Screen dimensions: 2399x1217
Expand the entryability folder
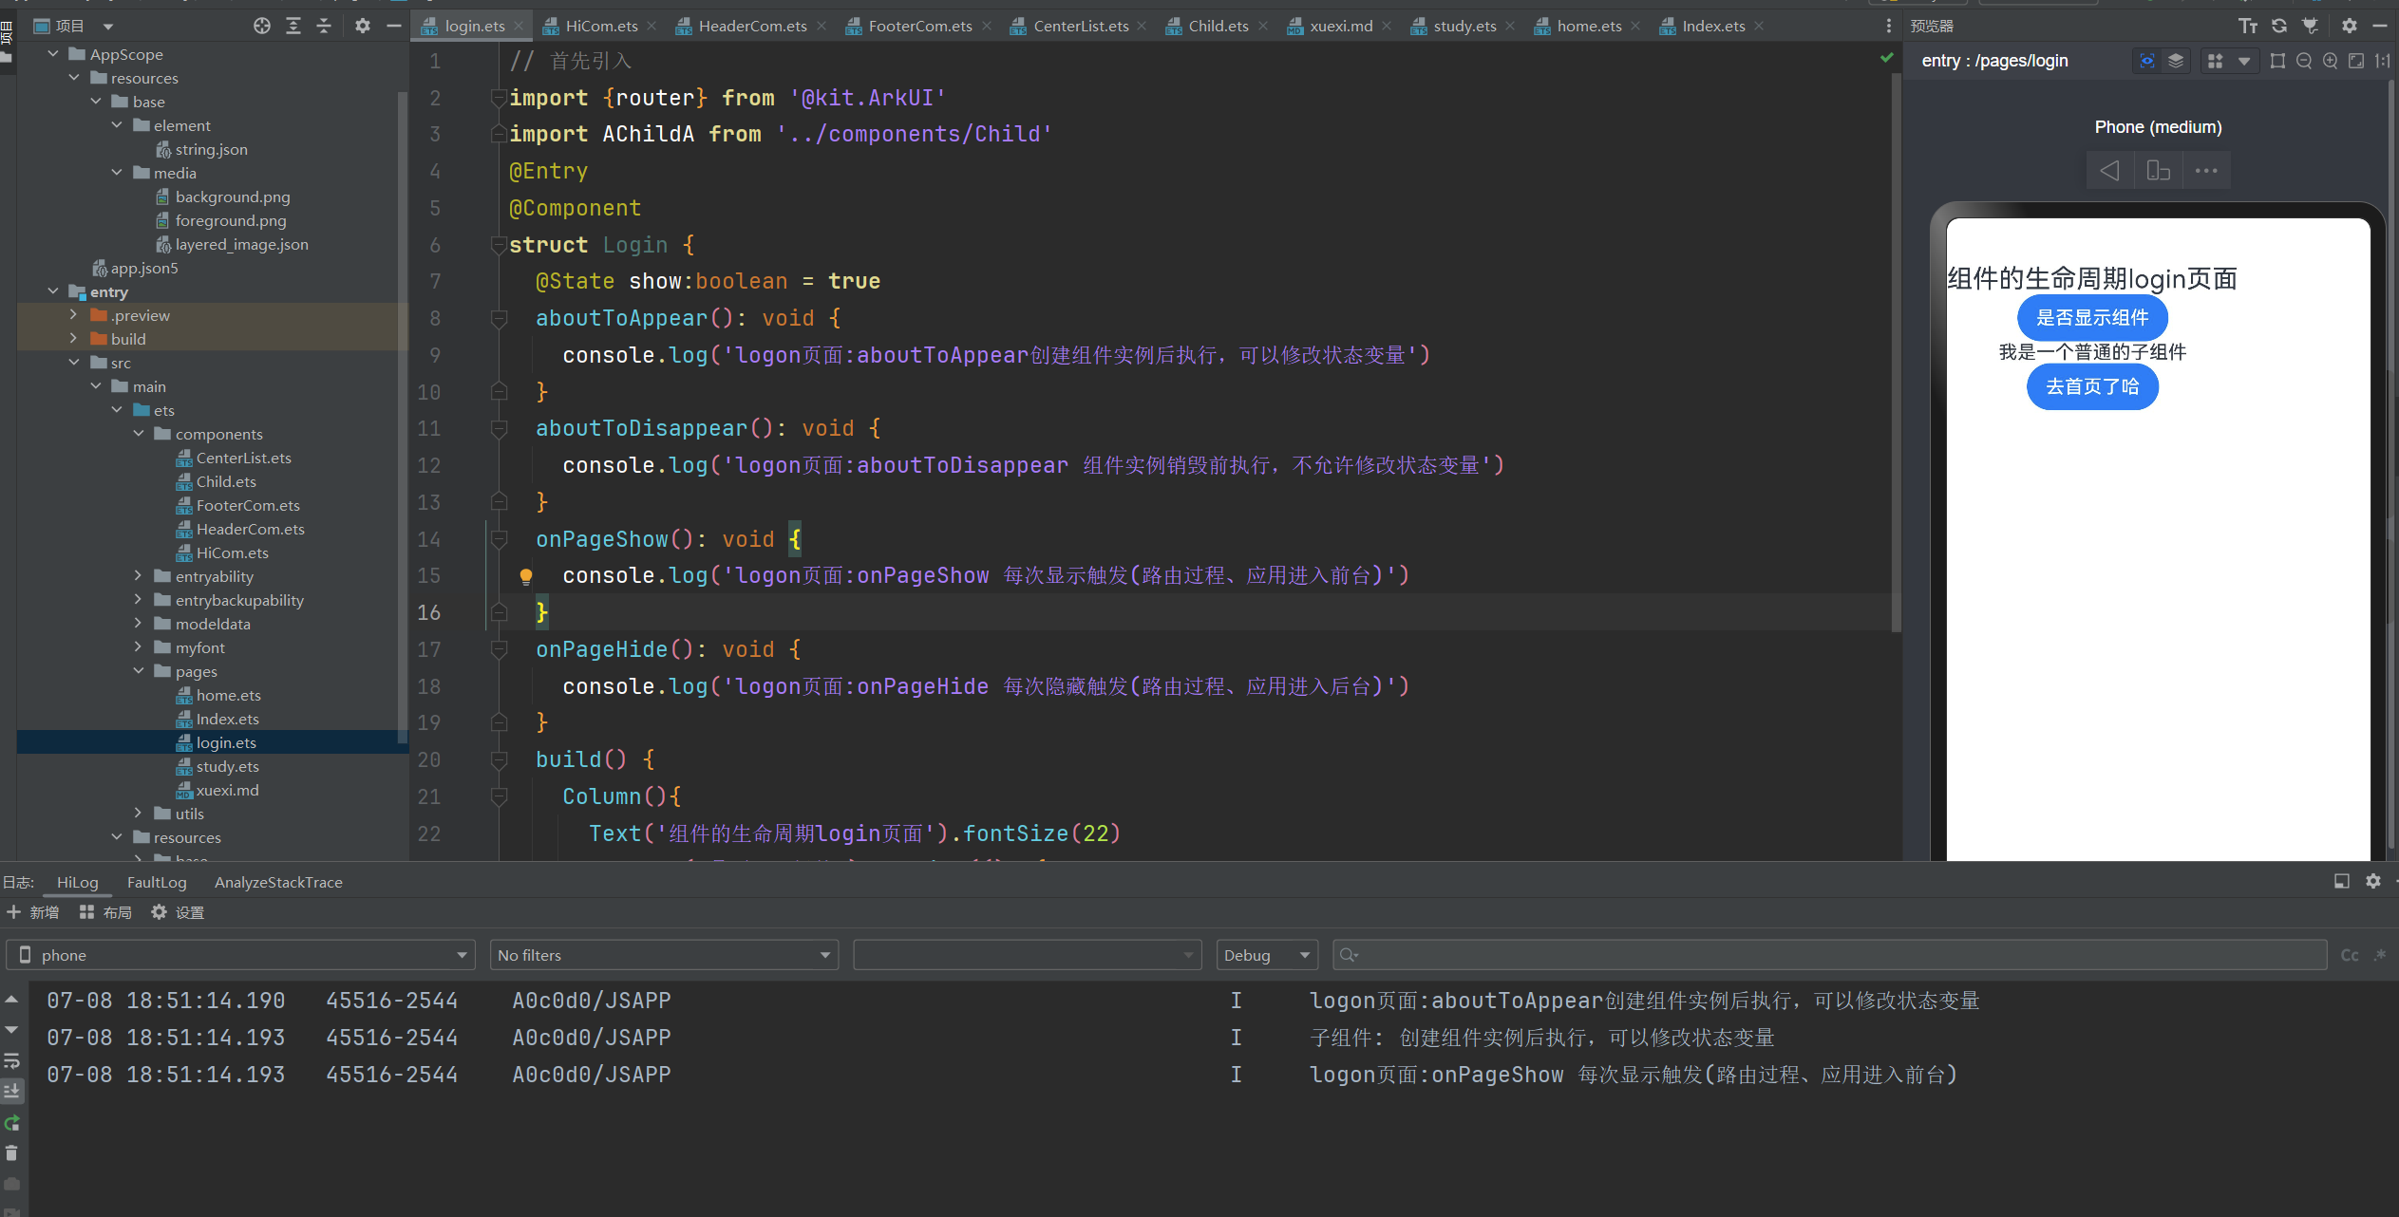point(139,576)
